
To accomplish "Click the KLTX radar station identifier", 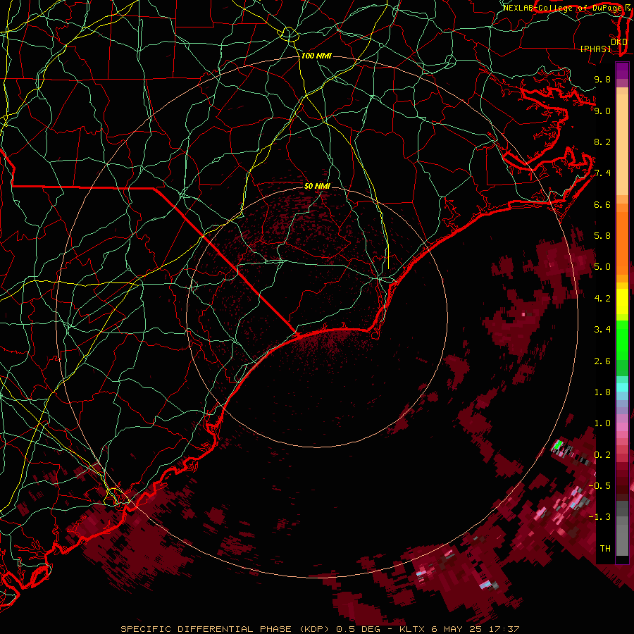I will pos(412,629).
